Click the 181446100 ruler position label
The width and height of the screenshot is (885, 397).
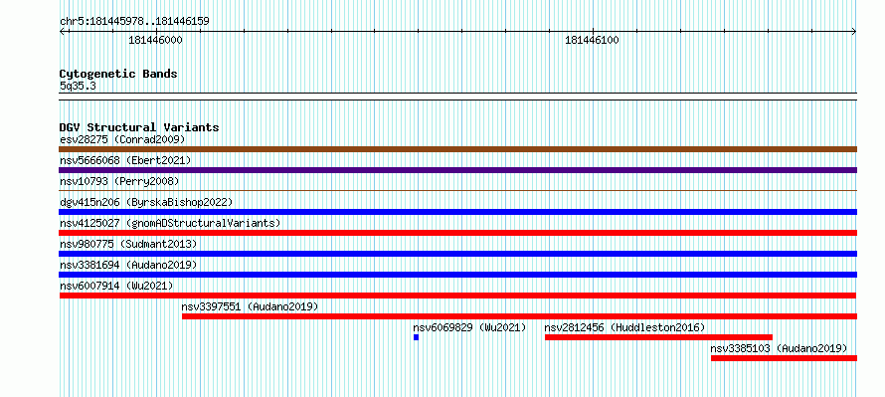592,40
